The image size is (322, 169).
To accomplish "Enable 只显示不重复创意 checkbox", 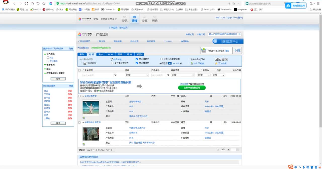I will [x=162, y=59].
